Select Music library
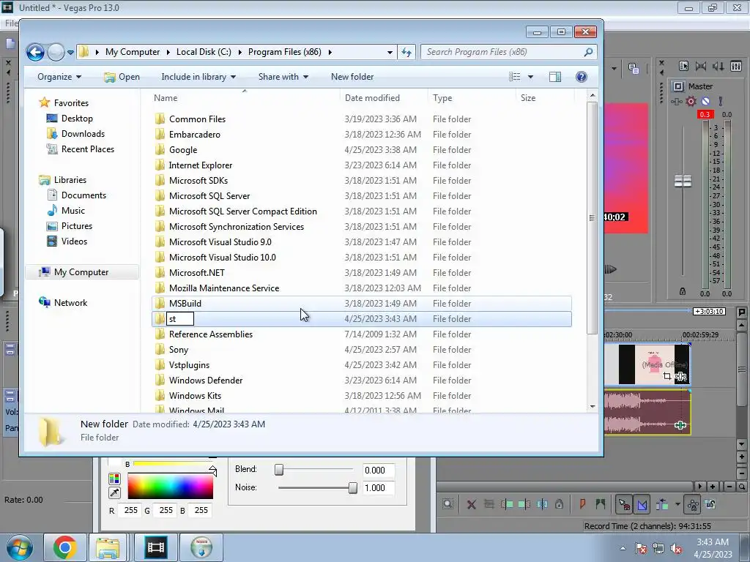Screen dimensions: 750x562 point(73,210)
